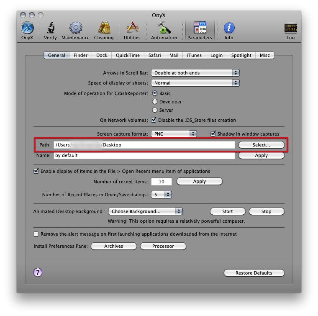This screenshot has height=316, width=318.
Task: Open the Choose Background dropdown
Action: pos(146,211)
